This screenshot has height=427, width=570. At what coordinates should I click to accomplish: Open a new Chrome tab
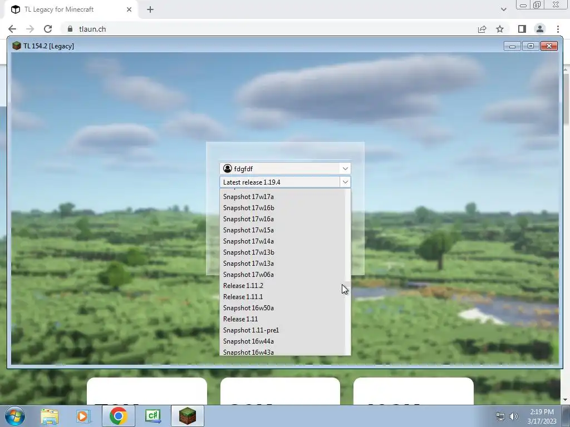point(150,9)
